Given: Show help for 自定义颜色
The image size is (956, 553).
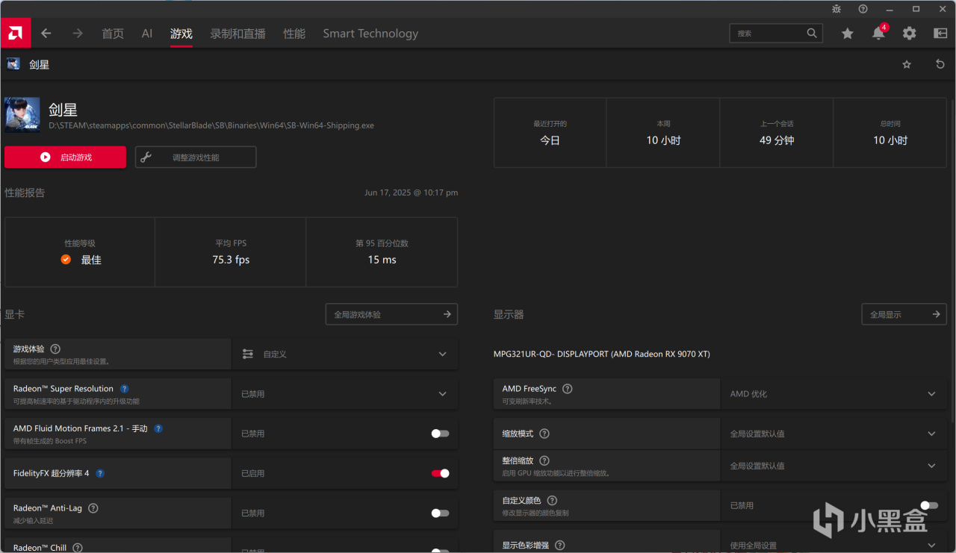Looking at the screenshot, I should coord(553,501).
